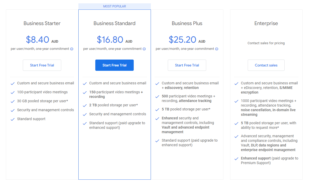Click info icon beside Business Plus commitment text
The height and width of the screenshot is (183, 312).
click(217, 49)
